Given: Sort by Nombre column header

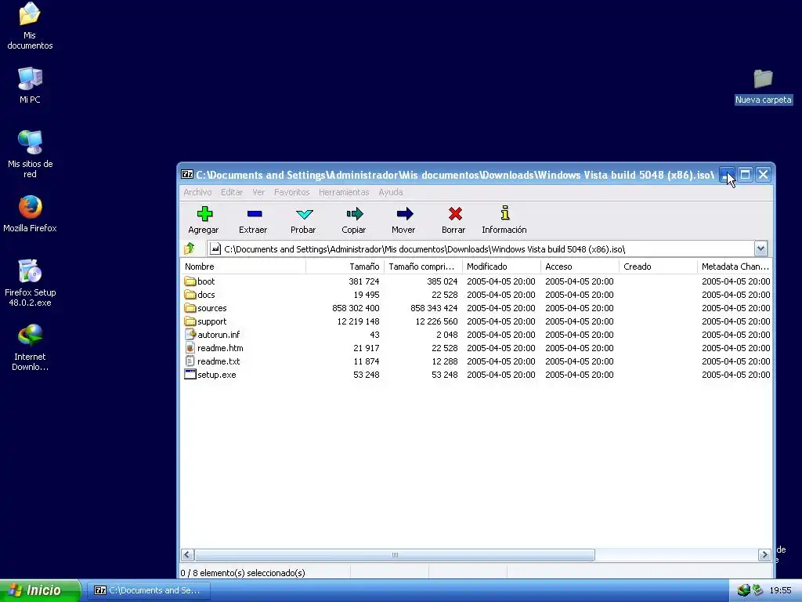Looking at the screenshot, I should [243, 267].
